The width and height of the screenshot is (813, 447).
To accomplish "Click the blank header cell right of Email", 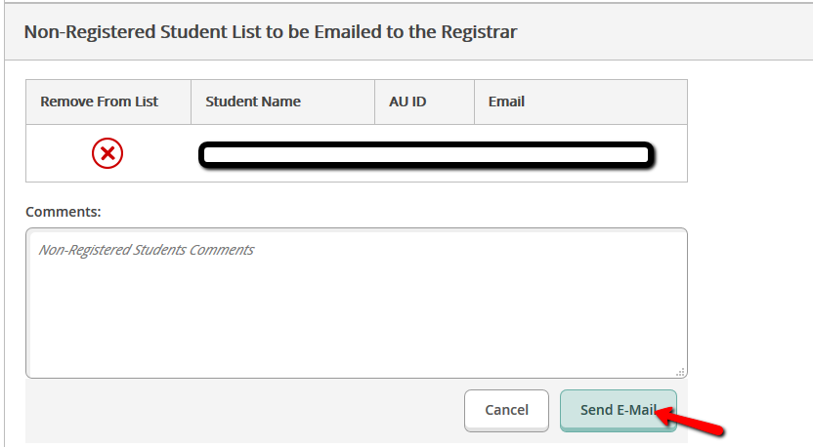I will click(x=625, y=102).
